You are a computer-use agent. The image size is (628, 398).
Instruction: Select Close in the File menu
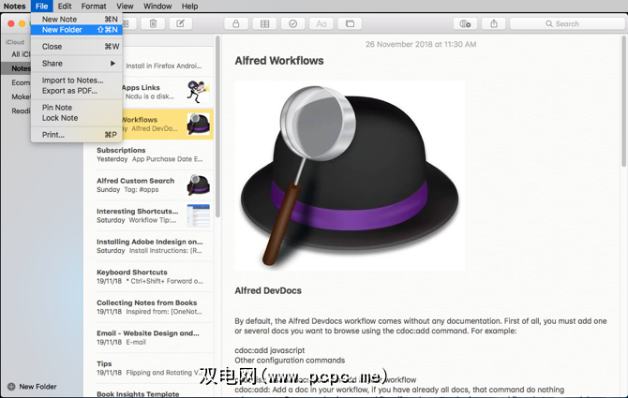[77, 47]
